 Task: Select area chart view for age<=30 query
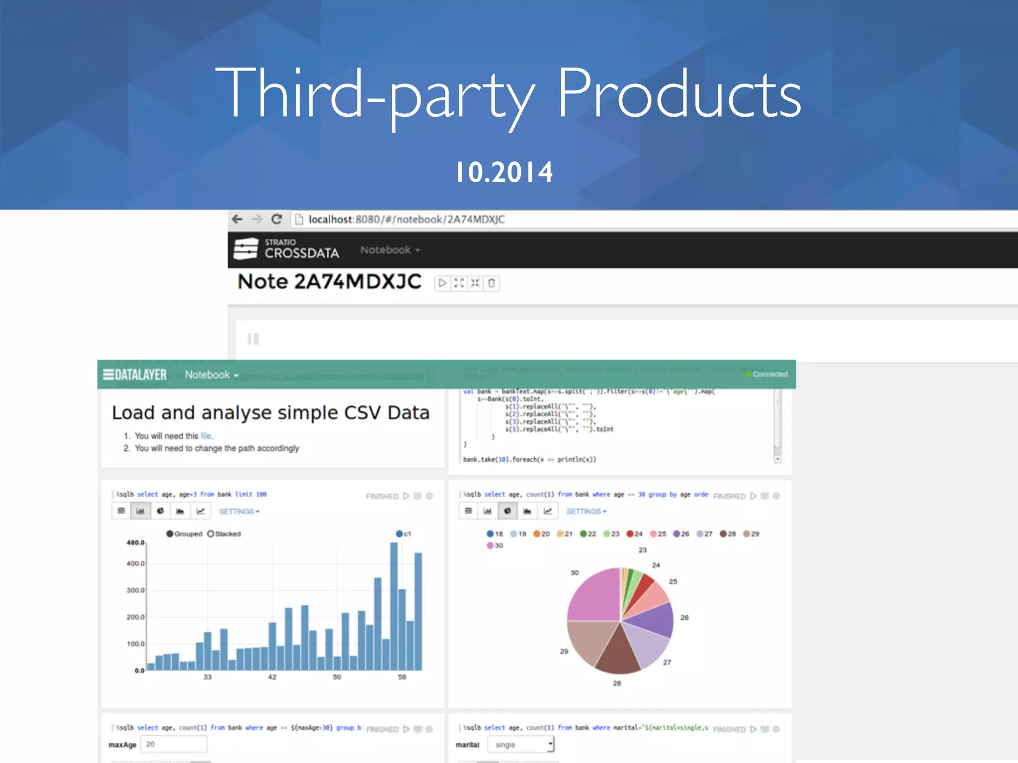(x=527, y=511)
